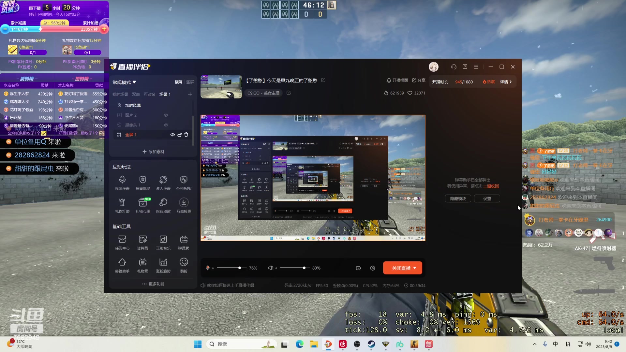The width and height of the screenshot is (626, 352).
Task: Select the 场景 1 tab
Action: click(x=165, y=94)
